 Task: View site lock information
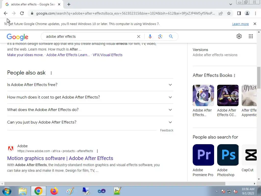coord(32,13)
